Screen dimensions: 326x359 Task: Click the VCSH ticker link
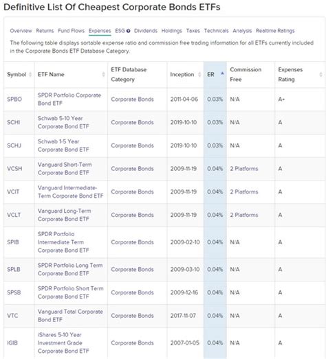(14, 168)
